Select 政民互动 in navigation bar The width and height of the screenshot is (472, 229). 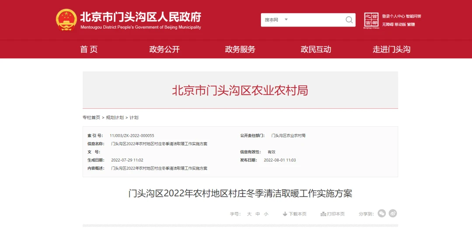tap(316, 49)
